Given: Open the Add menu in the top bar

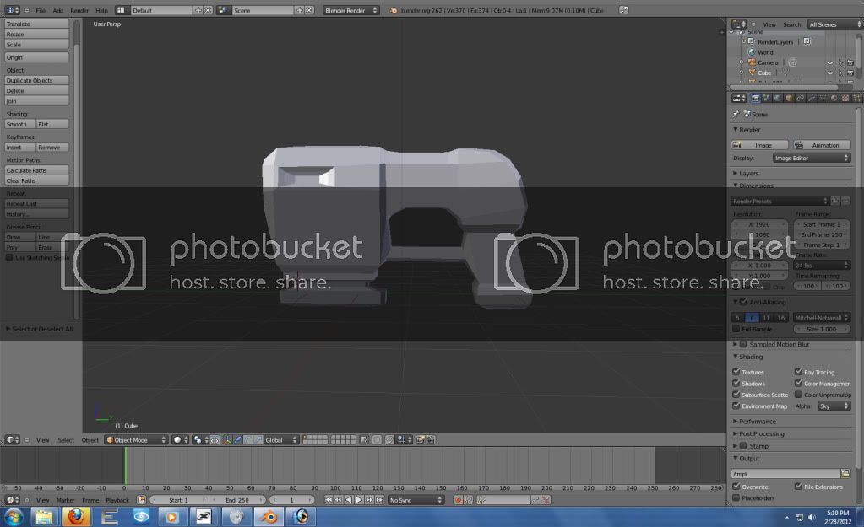Looking at the screenshot, I should pos(57,10).
